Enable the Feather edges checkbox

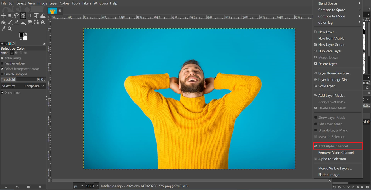click(2, 63)
